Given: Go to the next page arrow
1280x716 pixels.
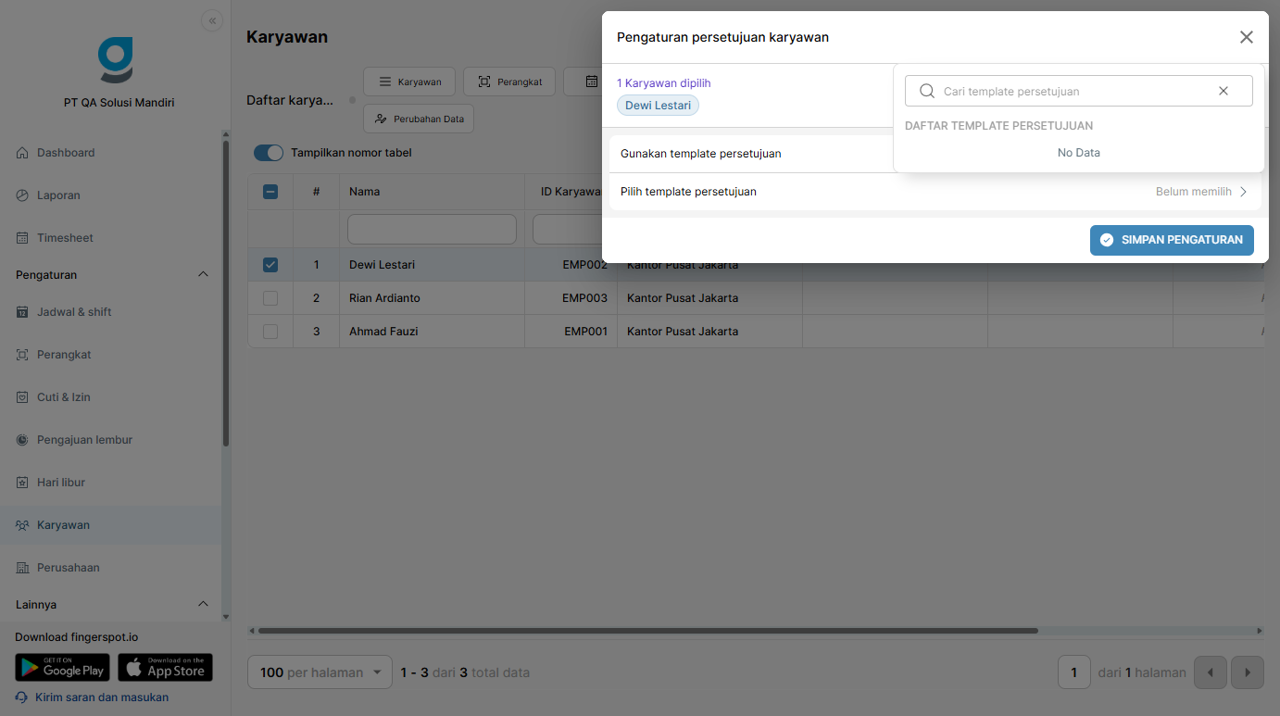Looking at the screenshot, I should pos(1248,672).
